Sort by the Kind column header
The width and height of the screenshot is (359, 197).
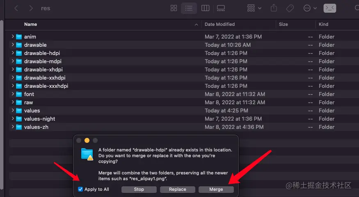(323, 24)
